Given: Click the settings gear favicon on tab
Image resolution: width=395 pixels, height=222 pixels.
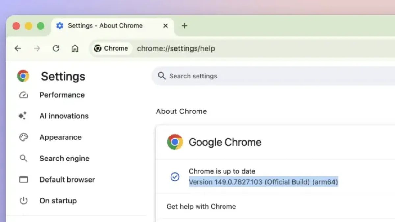Looking at the screenshot, I should coord(60,26).
